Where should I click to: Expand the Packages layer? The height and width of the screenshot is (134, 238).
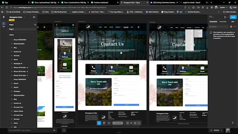pos(10,91)
